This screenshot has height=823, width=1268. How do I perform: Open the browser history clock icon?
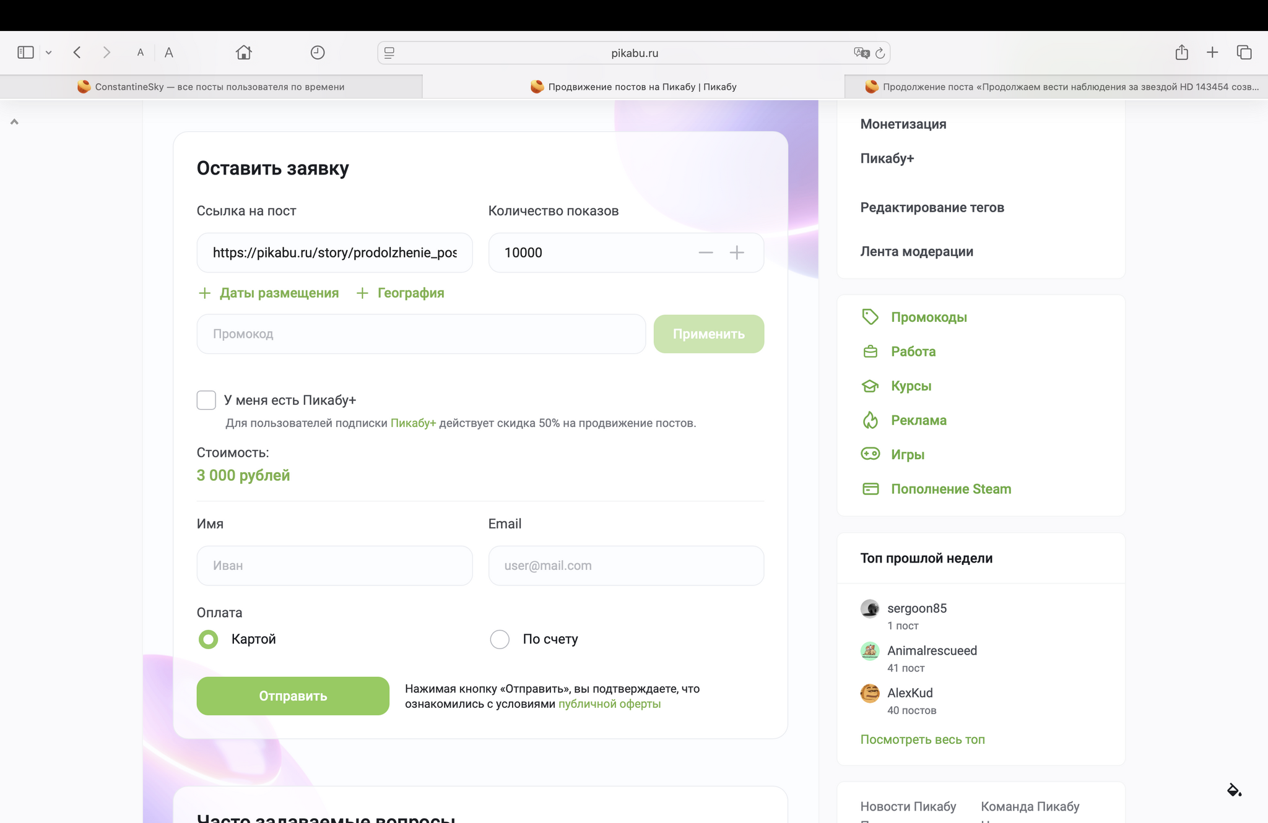317,53
